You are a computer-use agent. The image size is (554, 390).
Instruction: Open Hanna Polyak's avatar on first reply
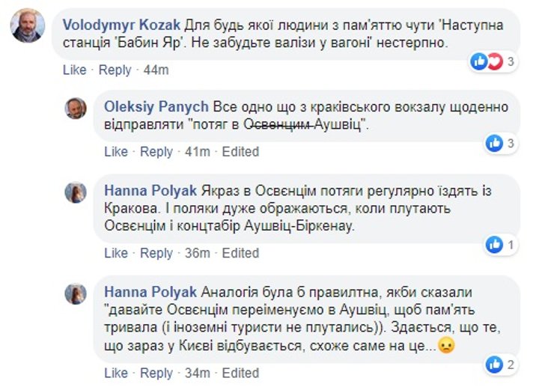click(x=76, y=192)
